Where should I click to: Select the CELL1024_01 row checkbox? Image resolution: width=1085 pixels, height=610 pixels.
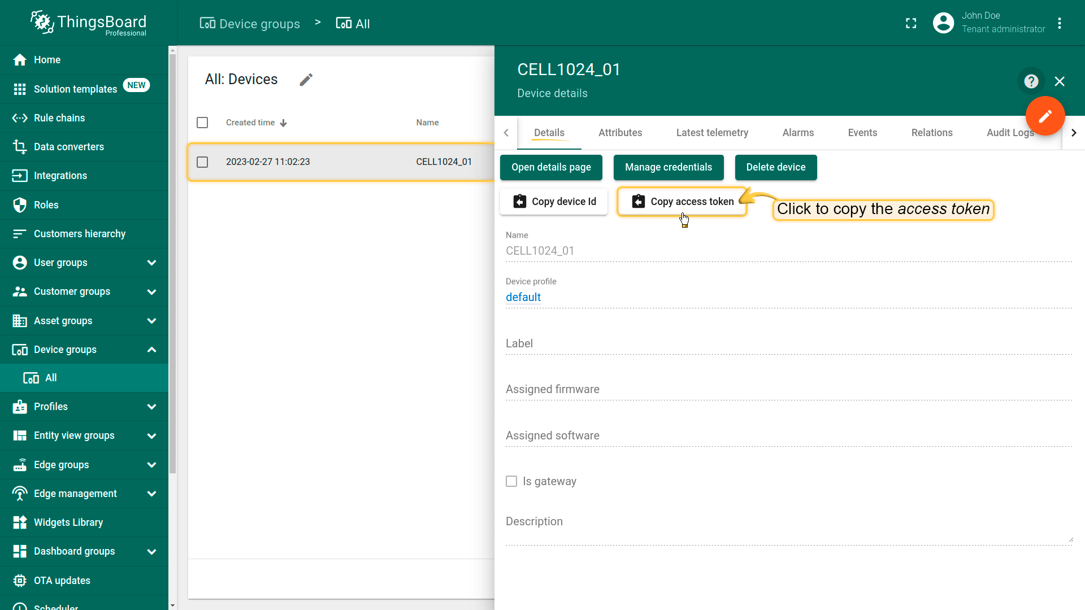(202, 162)
